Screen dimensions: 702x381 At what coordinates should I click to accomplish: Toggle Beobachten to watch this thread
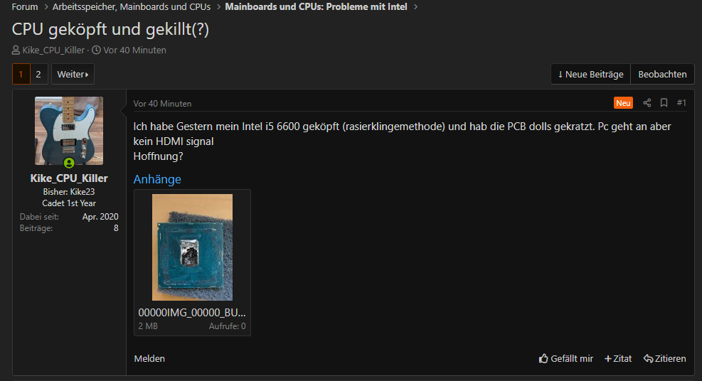click(x=662, y=74)
